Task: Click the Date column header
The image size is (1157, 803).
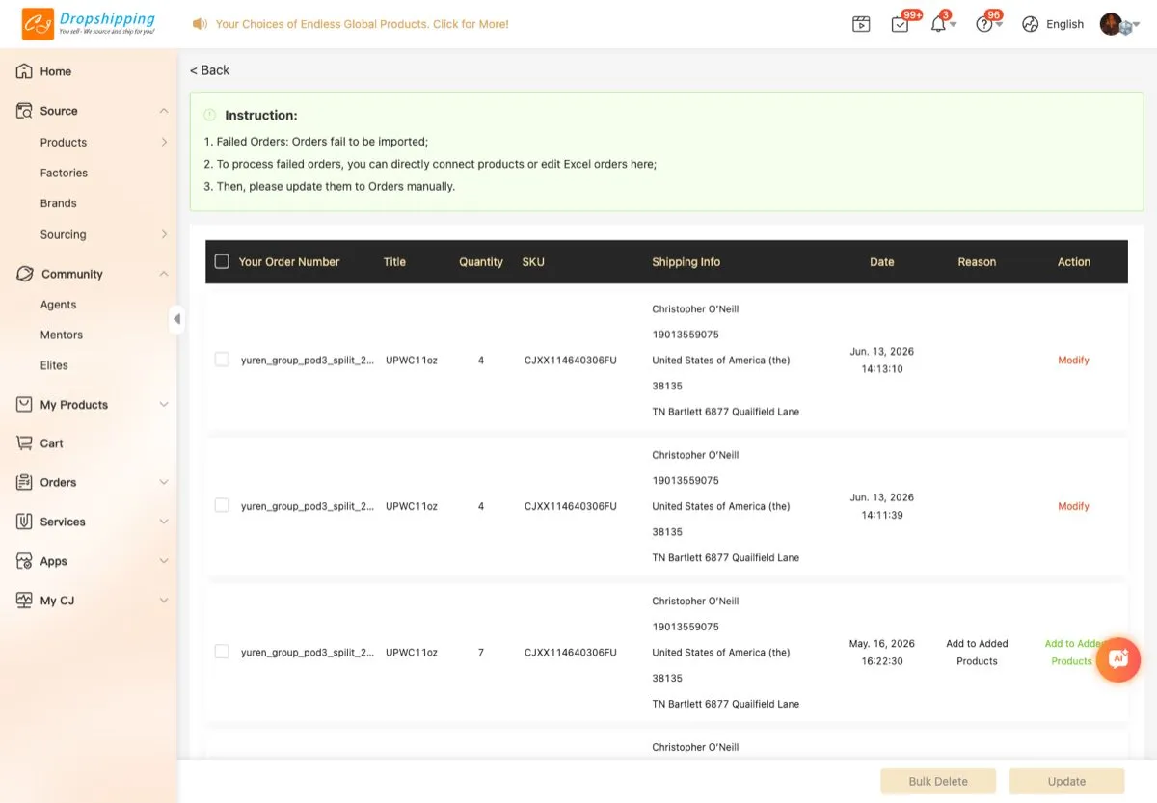Action: [882, 262]
